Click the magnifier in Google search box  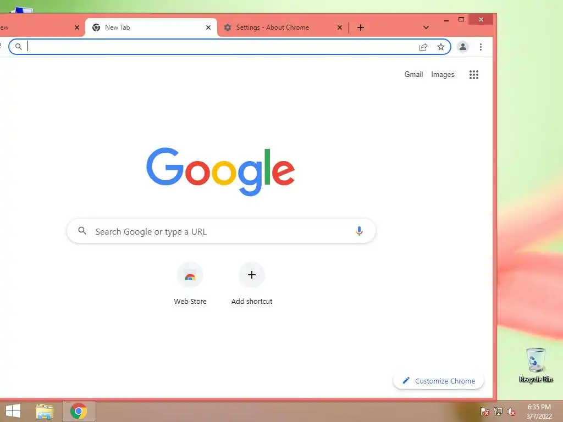click(82, 231)
